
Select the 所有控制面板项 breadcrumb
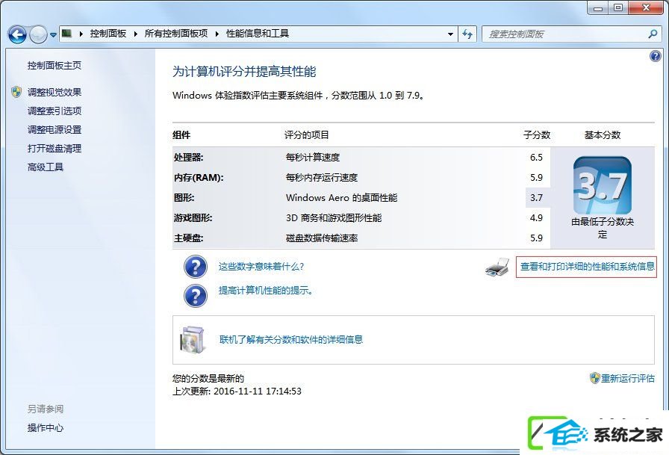click(x=176, y=34)
